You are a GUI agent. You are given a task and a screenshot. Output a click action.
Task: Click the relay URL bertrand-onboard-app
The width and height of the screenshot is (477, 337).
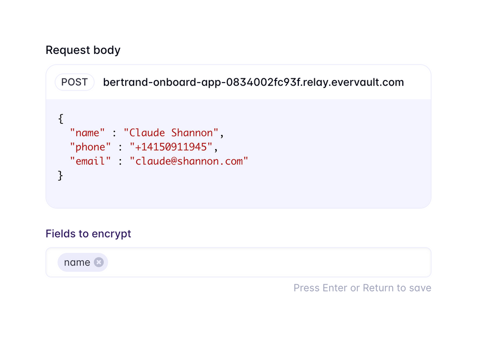coord(253,82)
